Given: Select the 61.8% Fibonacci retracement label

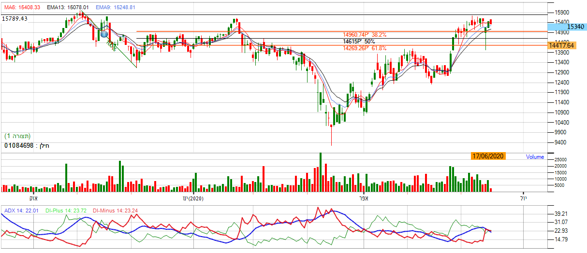Looking at the screenshot, I should pos(365,48).
